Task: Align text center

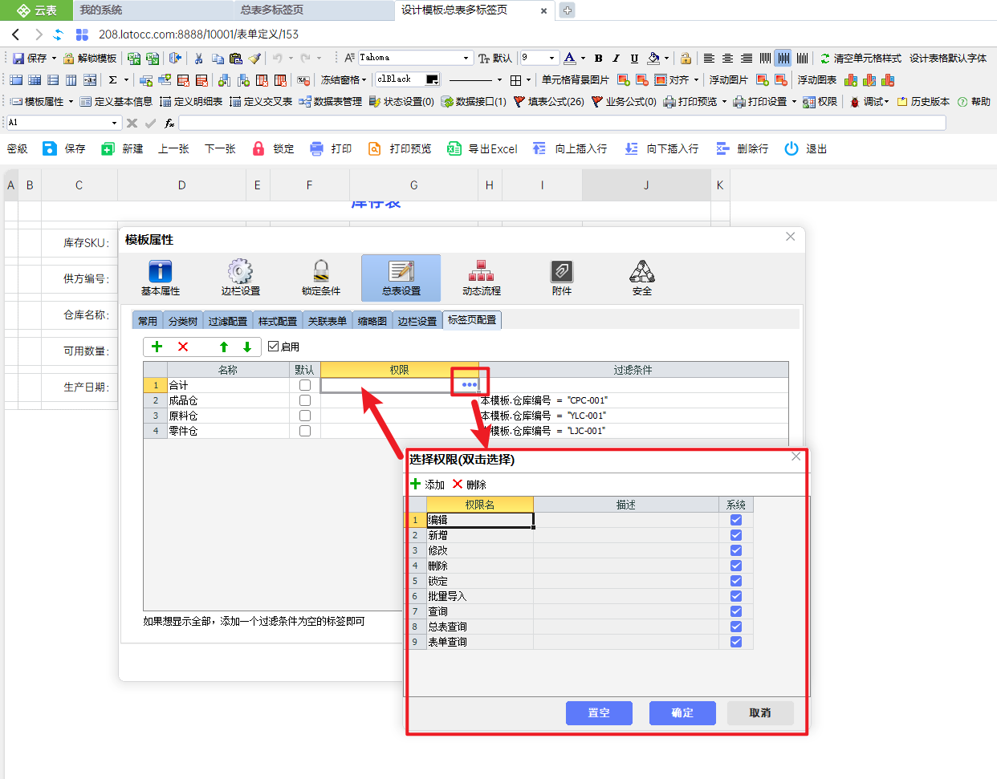Action: click(x=727, y=58)
